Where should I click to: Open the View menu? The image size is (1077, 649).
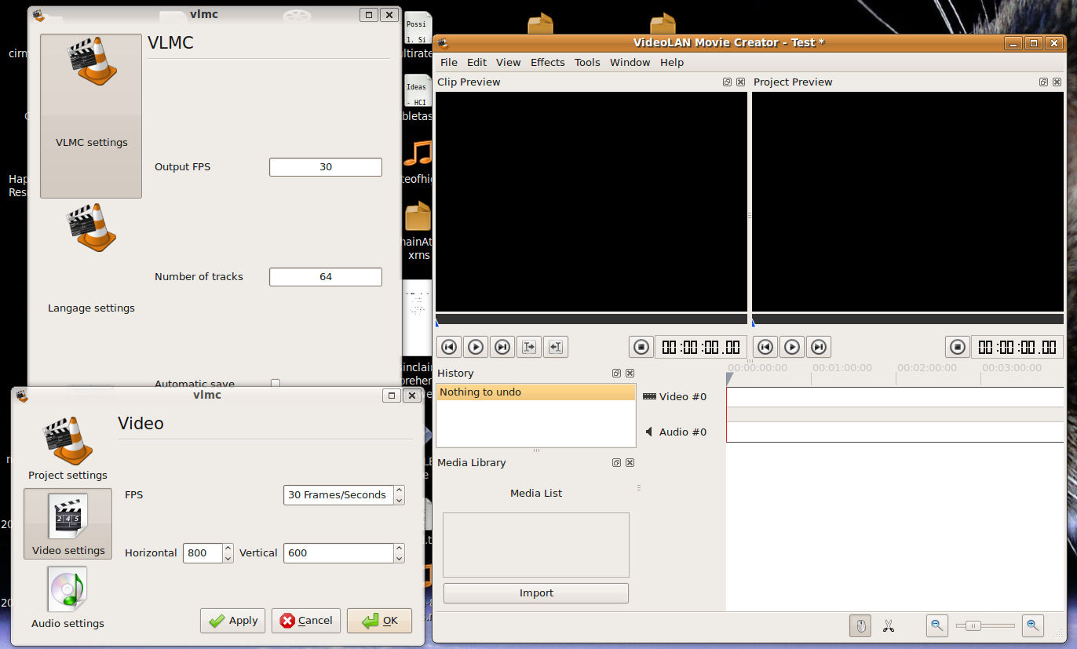(x=508, y=63)
